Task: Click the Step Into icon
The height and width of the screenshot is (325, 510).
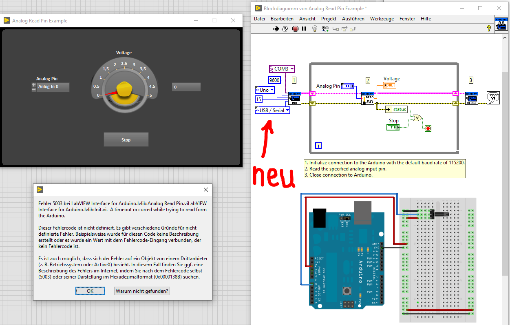Action: pyautogui.click(x=336, y=29)
